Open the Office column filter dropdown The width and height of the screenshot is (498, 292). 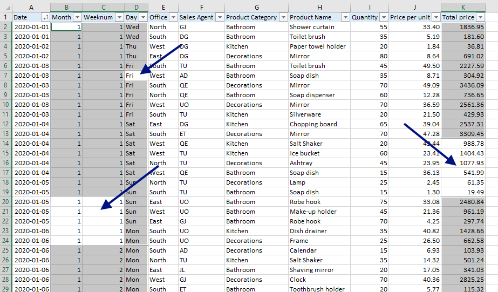[x=173, y=17]
